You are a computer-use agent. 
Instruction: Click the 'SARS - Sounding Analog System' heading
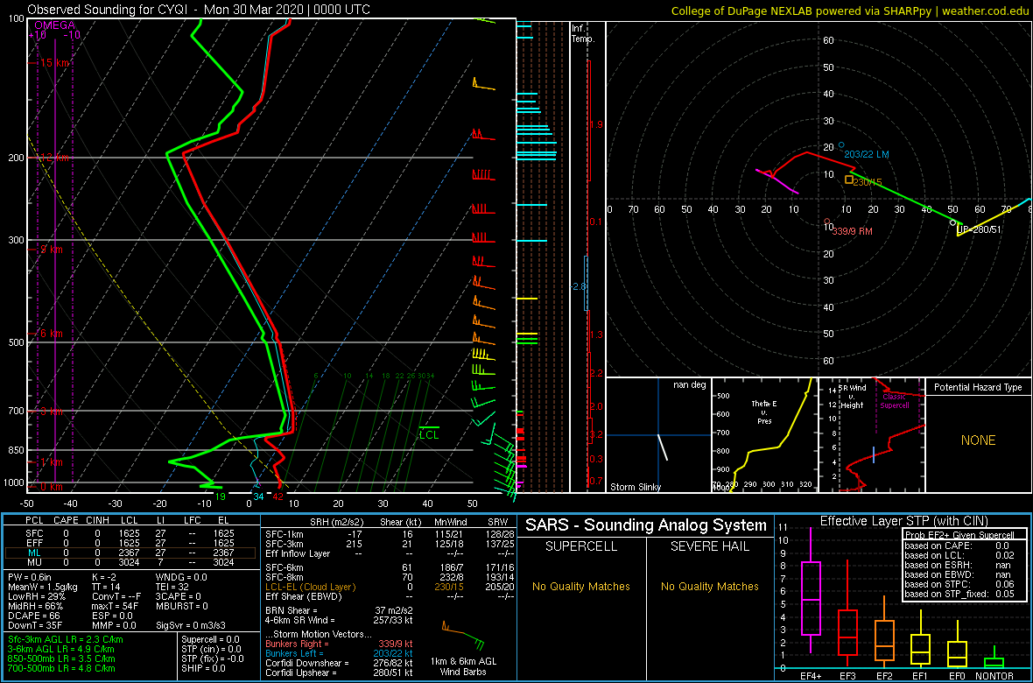(x=646, y=525)
